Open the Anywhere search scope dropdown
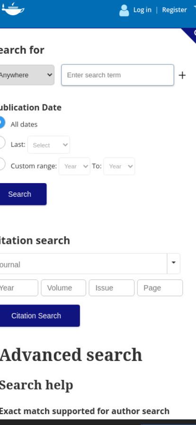 click(x=26, y=75)
